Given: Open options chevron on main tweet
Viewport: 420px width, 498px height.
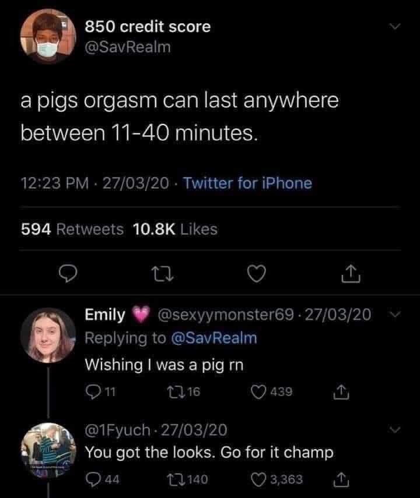Looking at the screenshot, I should (396, 27).
